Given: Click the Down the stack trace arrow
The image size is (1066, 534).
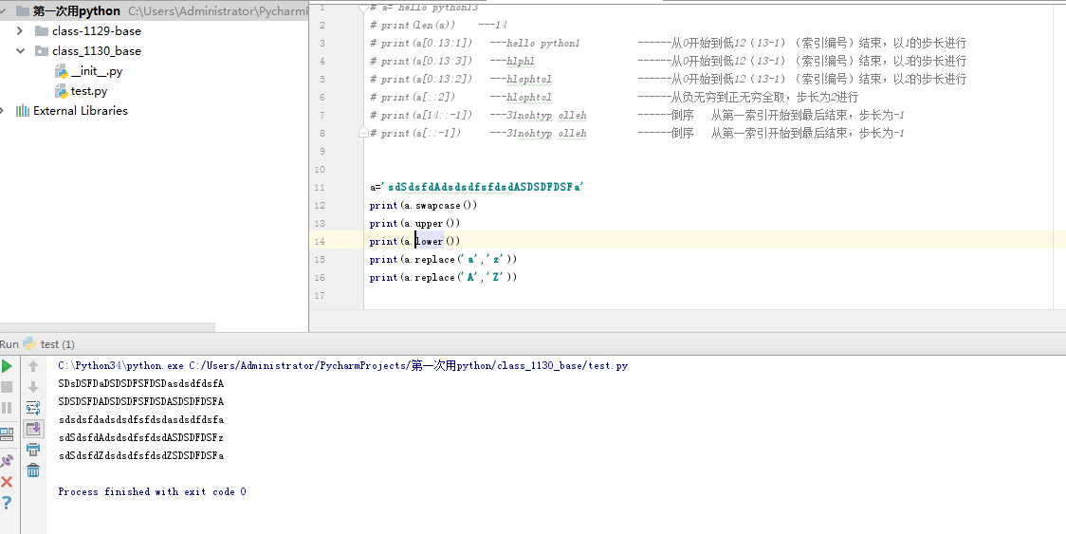Looking at the screenshot, I should [x=33, y=387].
